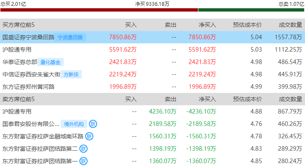Image resolution: width=305 pixels, height=166 pixels.
Task: Click net value -1398.19万
Action: click(x=201, y=149)
